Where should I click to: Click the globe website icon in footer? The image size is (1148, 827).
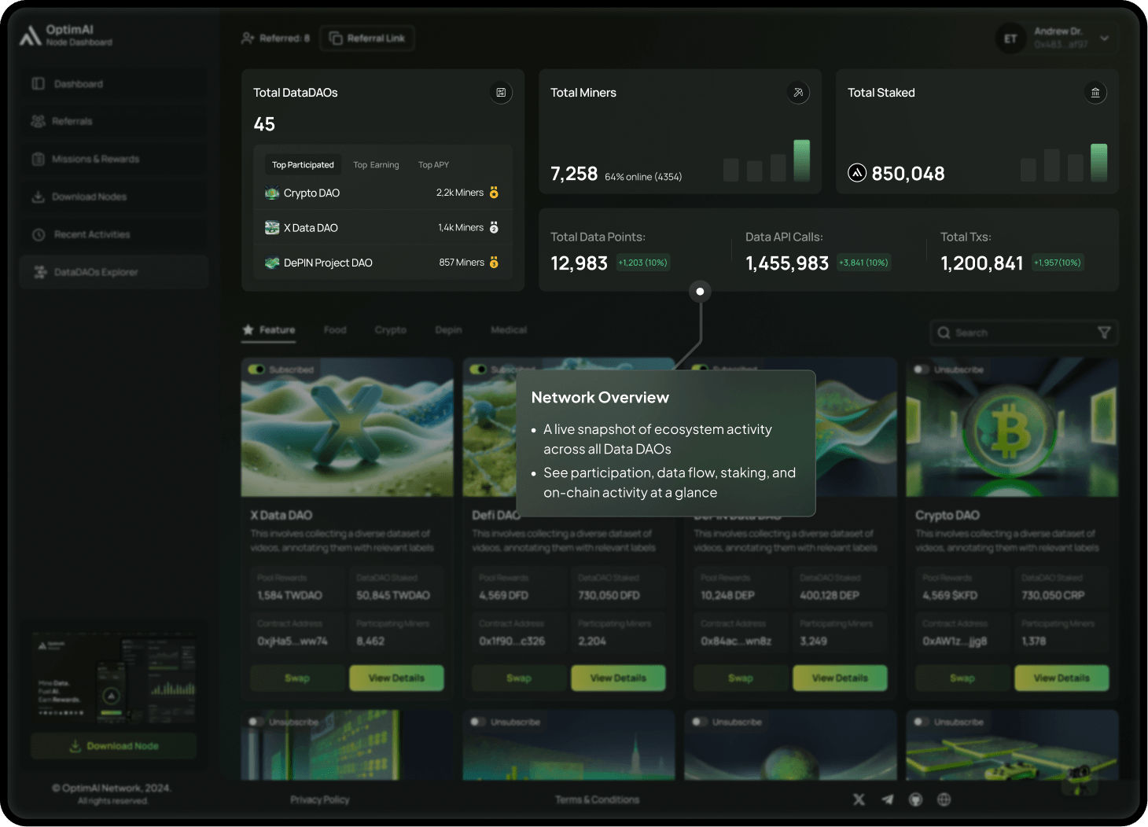[944, 799]
